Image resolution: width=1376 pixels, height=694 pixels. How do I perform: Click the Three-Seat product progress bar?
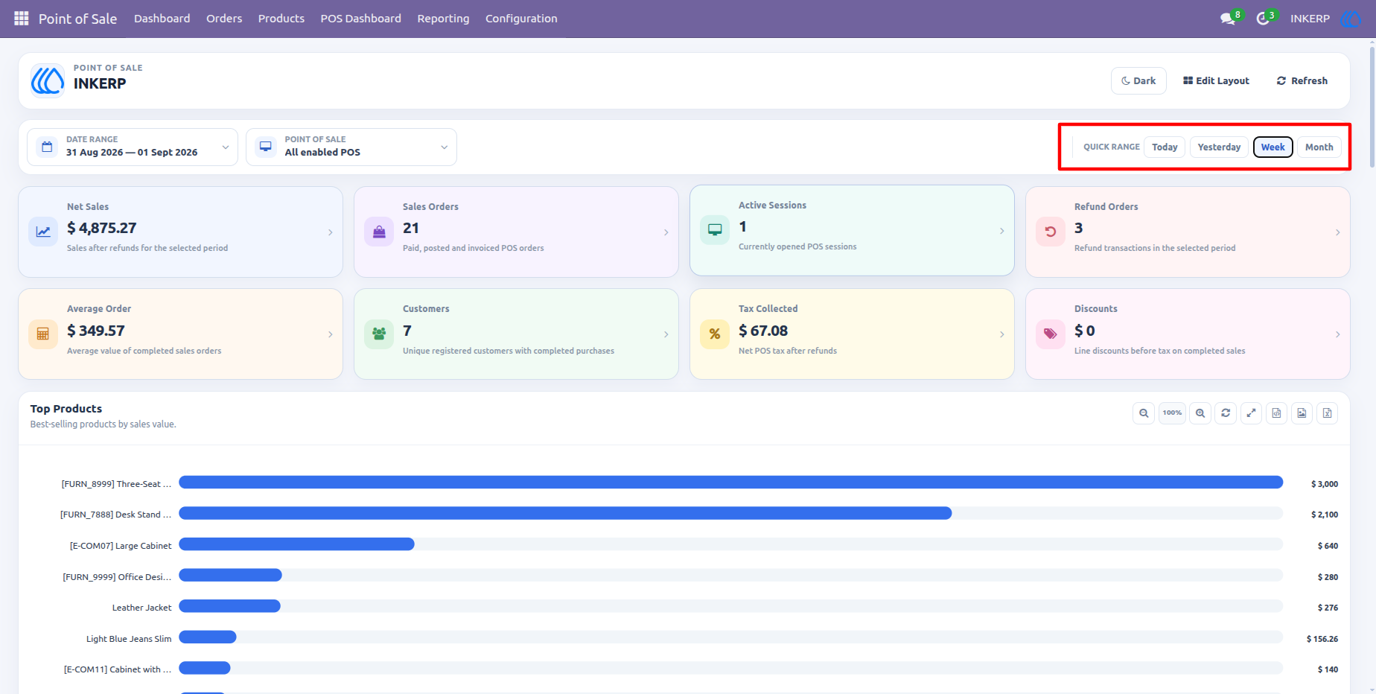[x=730, y=483]
